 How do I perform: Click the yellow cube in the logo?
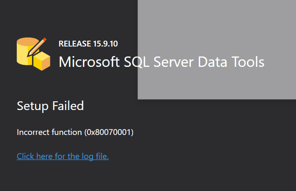click(x=42, y=61)
